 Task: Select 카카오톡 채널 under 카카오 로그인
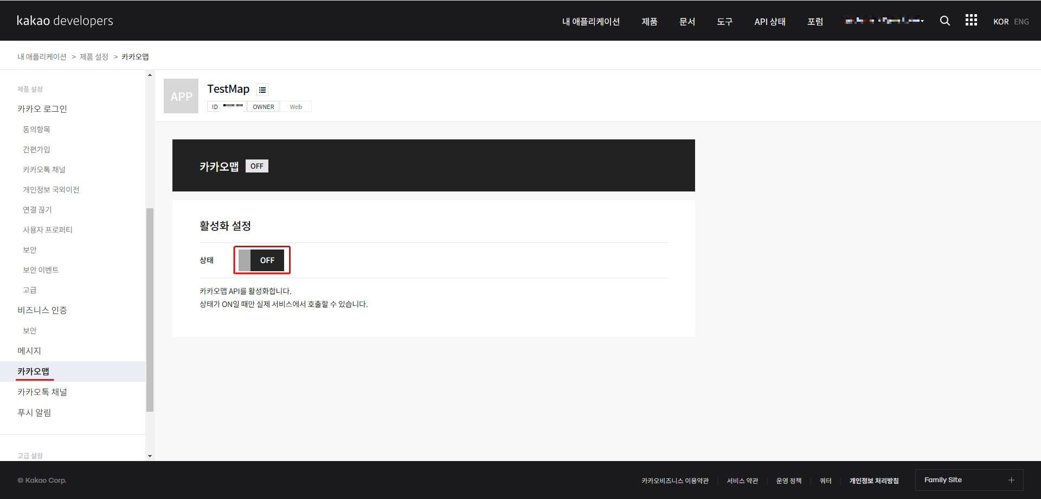[x=44, y=169]
